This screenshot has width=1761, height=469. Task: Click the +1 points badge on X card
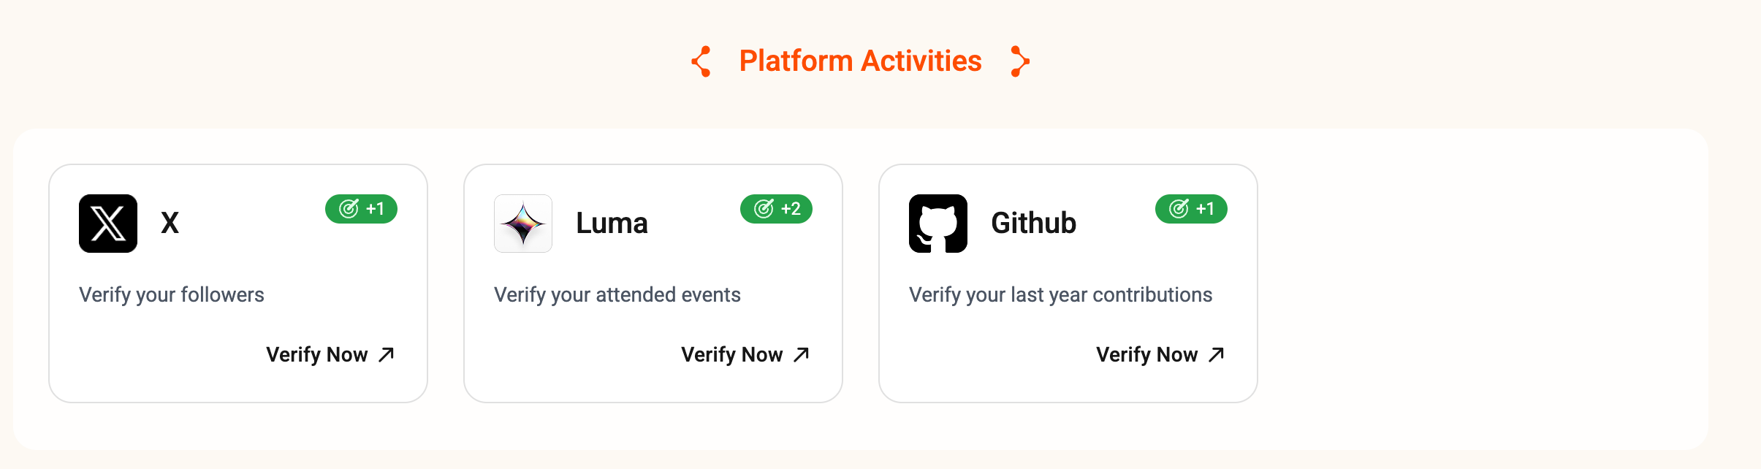tap(361, 209)
